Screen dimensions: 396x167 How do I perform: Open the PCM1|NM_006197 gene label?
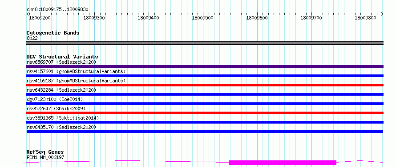tap(45, 158)
